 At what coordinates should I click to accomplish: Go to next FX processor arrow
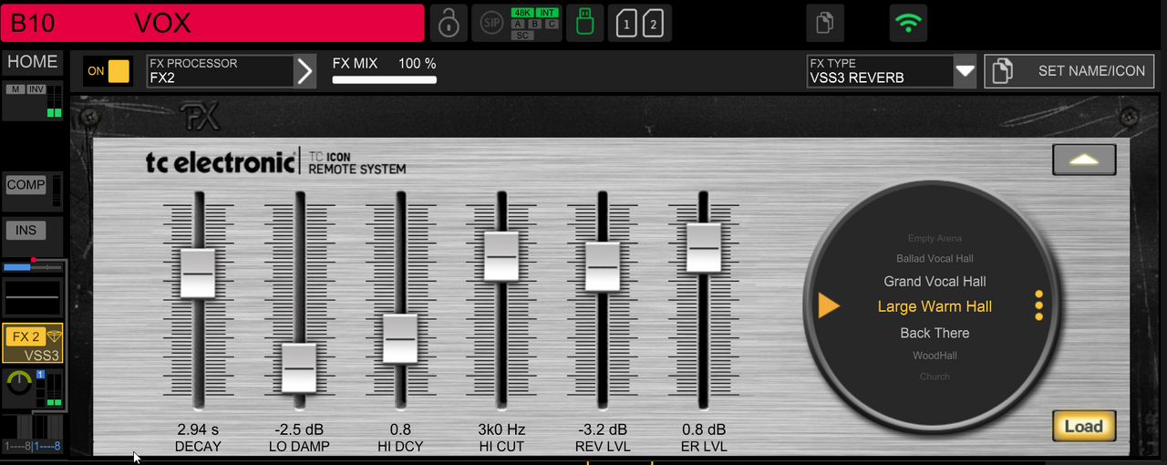point(305,71)
